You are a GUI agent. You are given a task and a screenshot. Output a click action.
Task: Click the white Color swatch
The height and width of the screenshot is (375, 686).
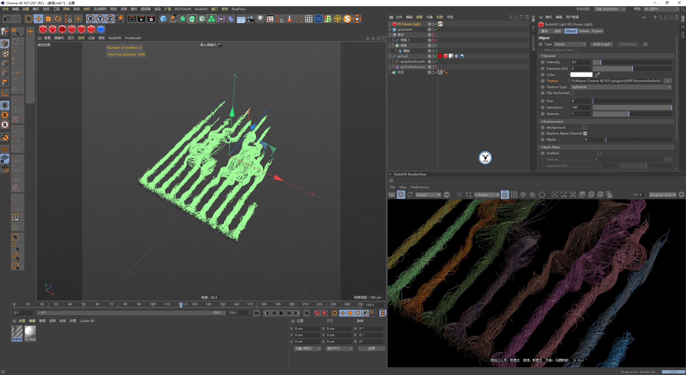click(581, 75)
